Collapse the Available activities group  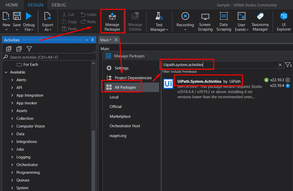6,72
